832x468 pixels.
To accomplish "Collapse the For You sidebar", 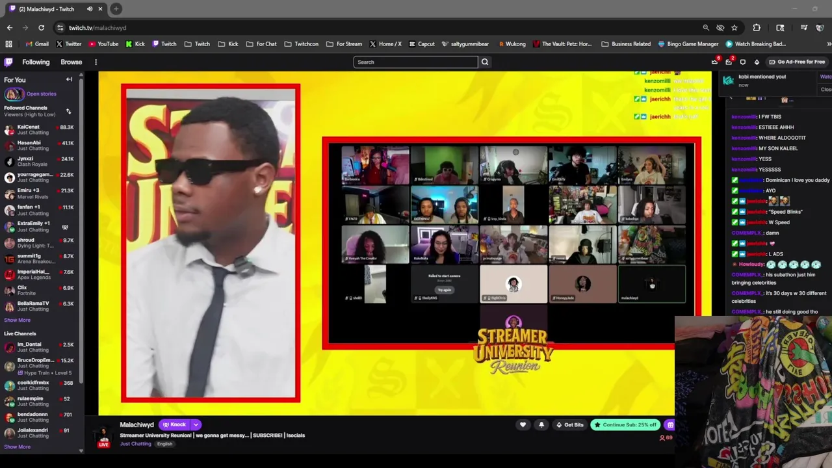I will pyautogui.click(x=69, y=79).
